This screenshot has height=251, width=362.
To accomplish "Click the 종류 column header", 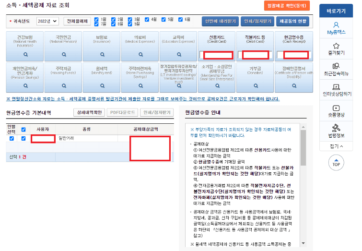I will point(86,129).
